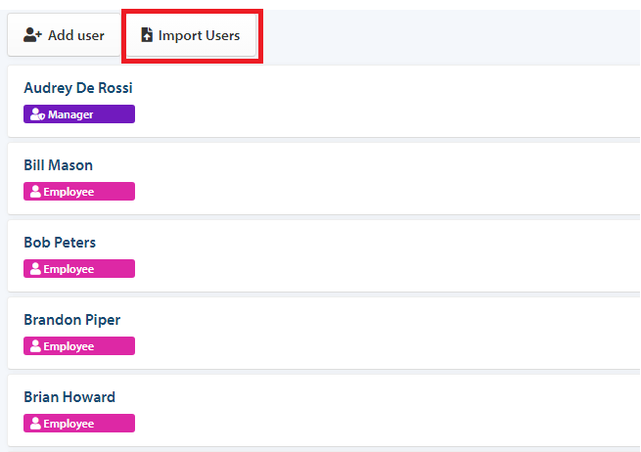Click the manager icon in Audrey's badge
641x452 pixels.
click(37, 114)
